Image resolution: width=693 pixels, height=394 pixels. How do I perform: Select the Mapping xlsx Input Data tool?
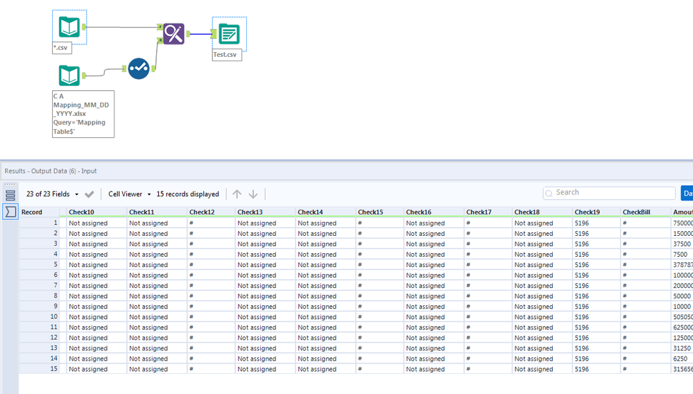pyautogui.click(x=69, y=76)
